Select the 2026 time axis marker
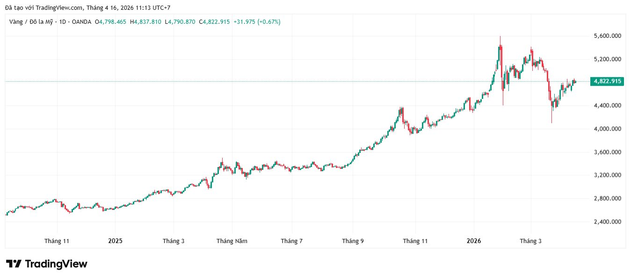631x279 pixels. pyautogui.click(x=473, y=241)
